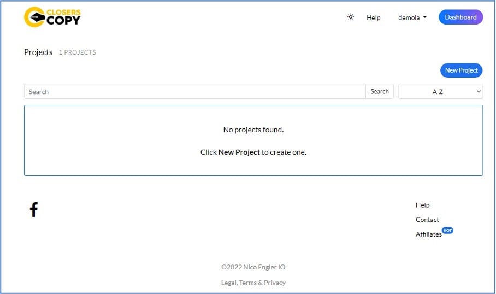Click the HOT badge beside Affiliates
Image resolution: width=496 pixels, height=294 pixels.
(x=447, y=231)
